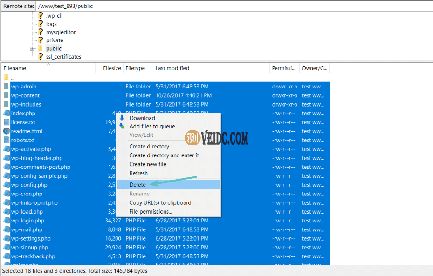This screenshot has width=433, height=276.
Task: Choose File permissions... from context menu
Action: (x=151, y=212)
